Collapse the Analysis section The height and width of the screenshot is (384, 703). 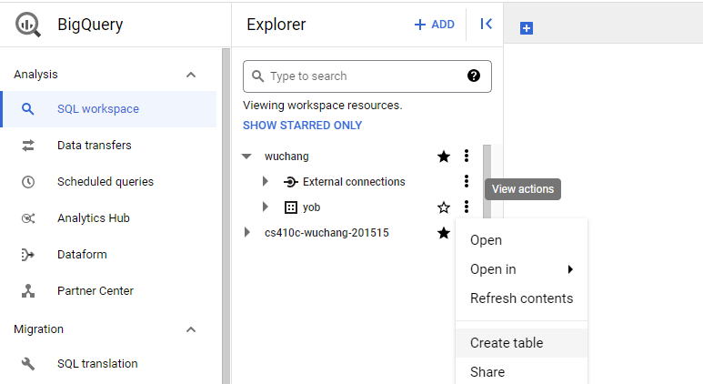(x=191, y=75)
